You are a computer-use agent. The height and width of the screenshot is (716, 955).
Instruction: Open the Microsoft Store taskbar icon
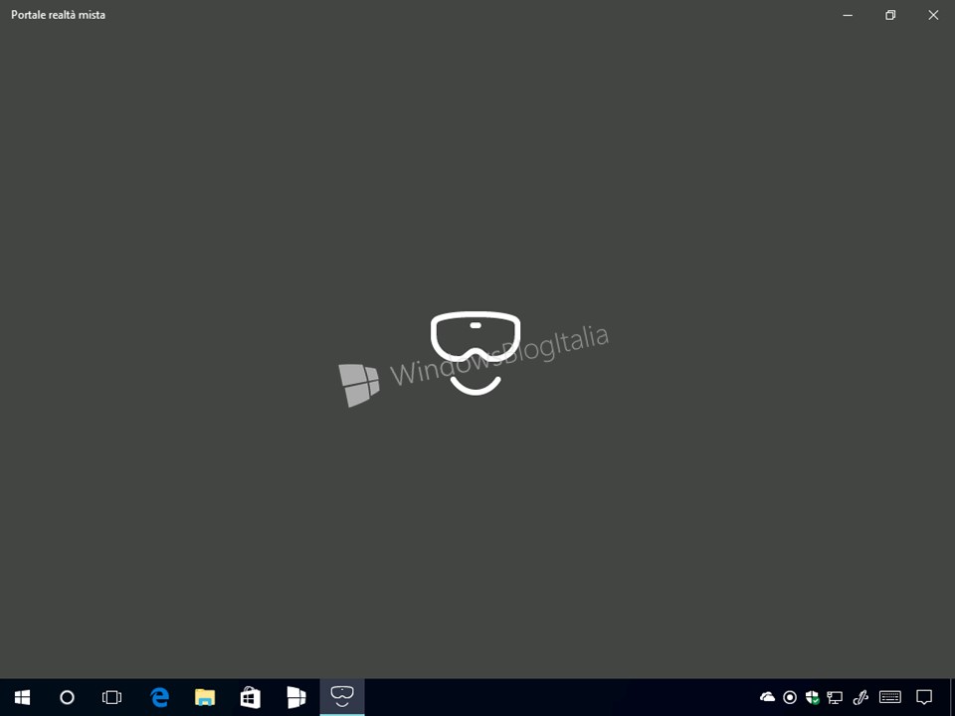point(251,697)
